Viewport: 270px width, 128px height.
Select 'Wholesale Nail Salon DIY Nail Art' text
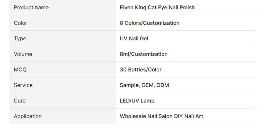[x=161, y=116]
